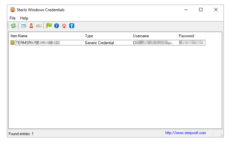This screenshot has height=146, width=235.
Task: Open the Help menu
Action: click(x=24, y=18)
